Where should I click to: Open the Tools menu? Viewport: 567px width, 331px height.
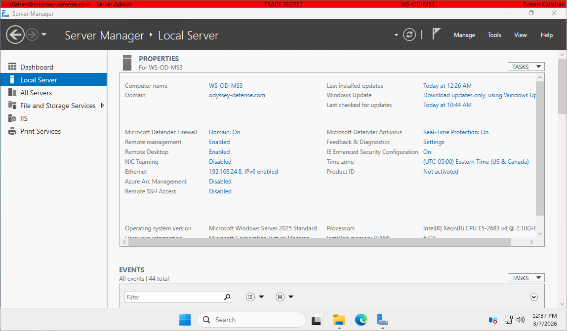coord(494,35)
